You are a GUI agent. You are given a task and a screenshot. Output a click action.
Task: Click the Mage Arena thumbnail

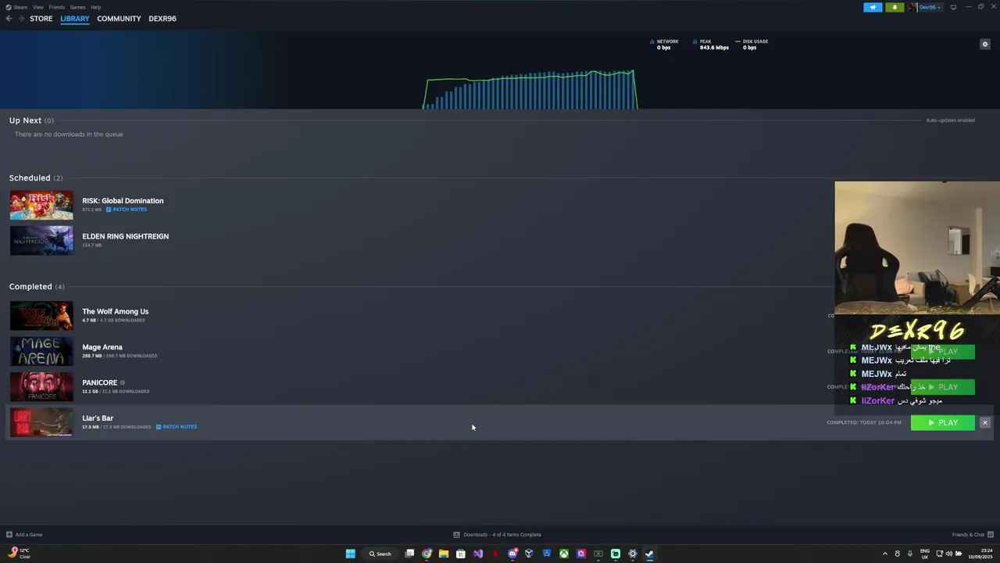point(41,351)
